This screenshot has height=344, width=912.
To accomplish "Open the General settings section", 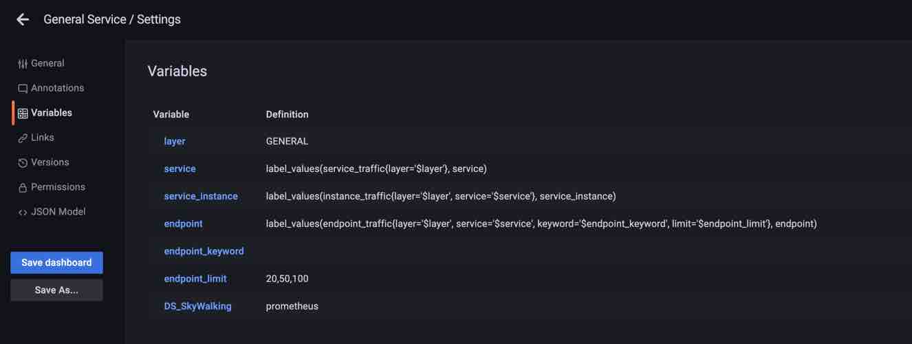I will tap(47, 63).
